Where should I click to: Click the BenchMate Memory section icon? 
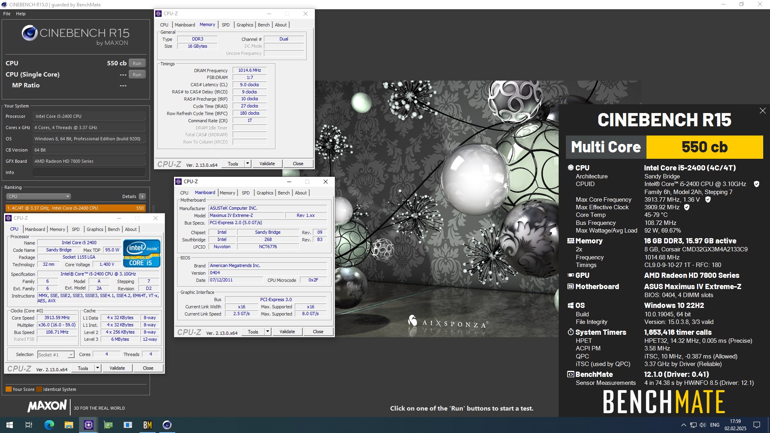click(x=570, y=241)
